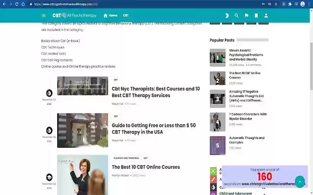Open popular post The Best 10 CBT Online Courses

point(245,75)
